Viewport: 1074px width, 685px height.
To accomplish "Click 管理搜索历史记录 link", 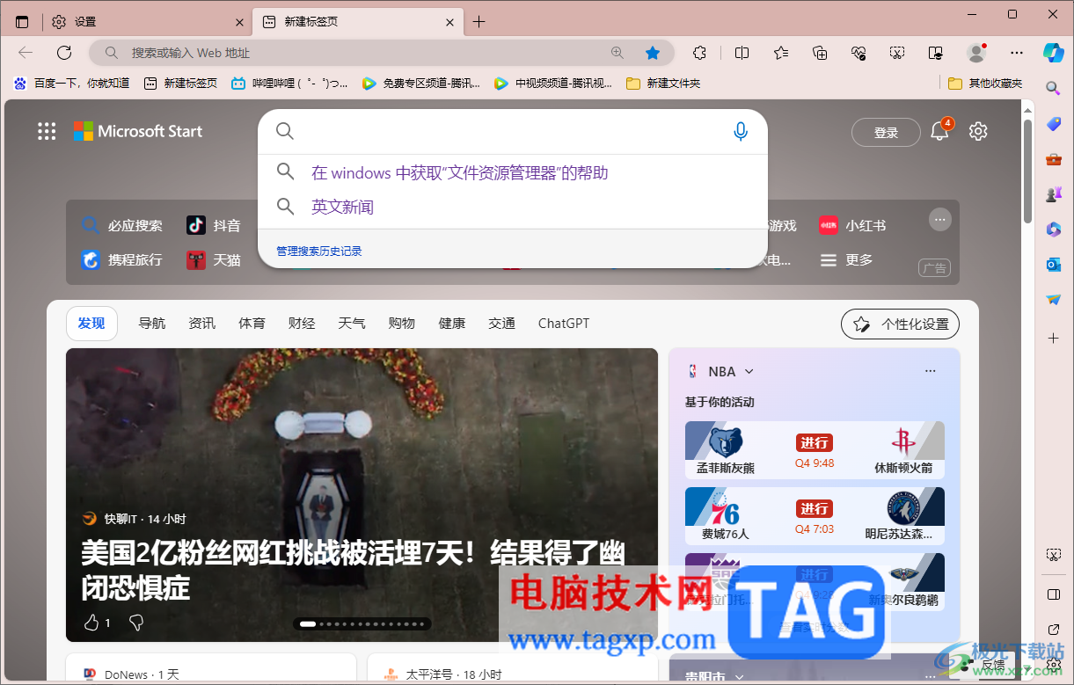I will click(x=319, y=251).
